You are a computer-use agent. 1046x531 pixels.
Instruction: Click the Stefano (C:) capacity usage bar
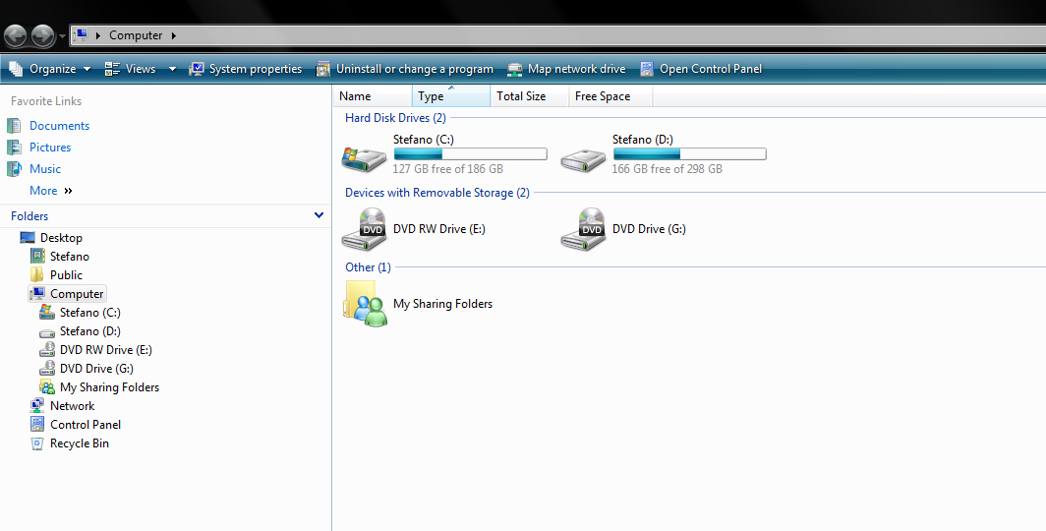coord(470,154)
